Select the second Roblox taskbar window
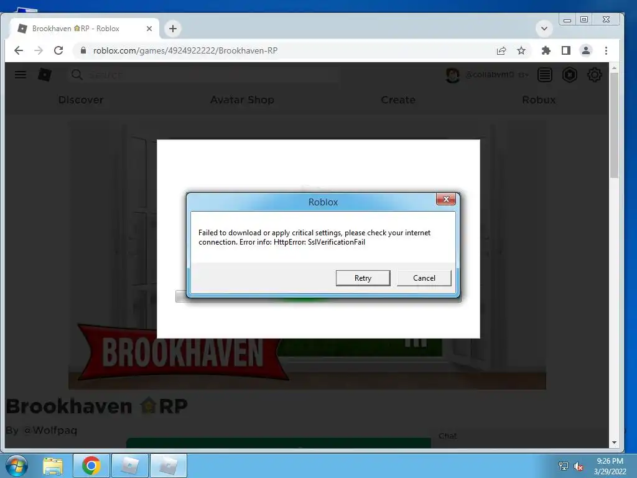The height and width of the screenshot is (478, 637). [x=169, y=466]
